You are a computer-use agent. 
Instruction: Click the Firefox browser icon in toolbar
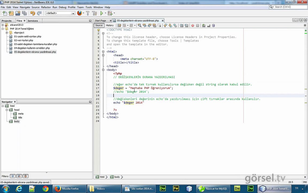[x=79, y=13]
